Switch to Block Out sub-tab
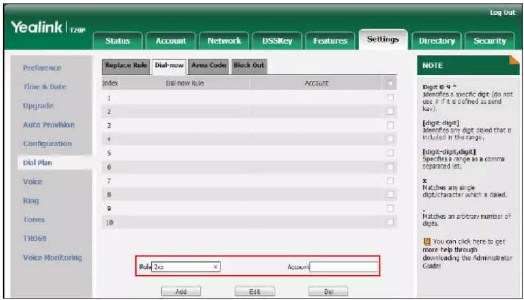This screenshot has width=524, height=300. pyautogui.click(x=249, y=66)
